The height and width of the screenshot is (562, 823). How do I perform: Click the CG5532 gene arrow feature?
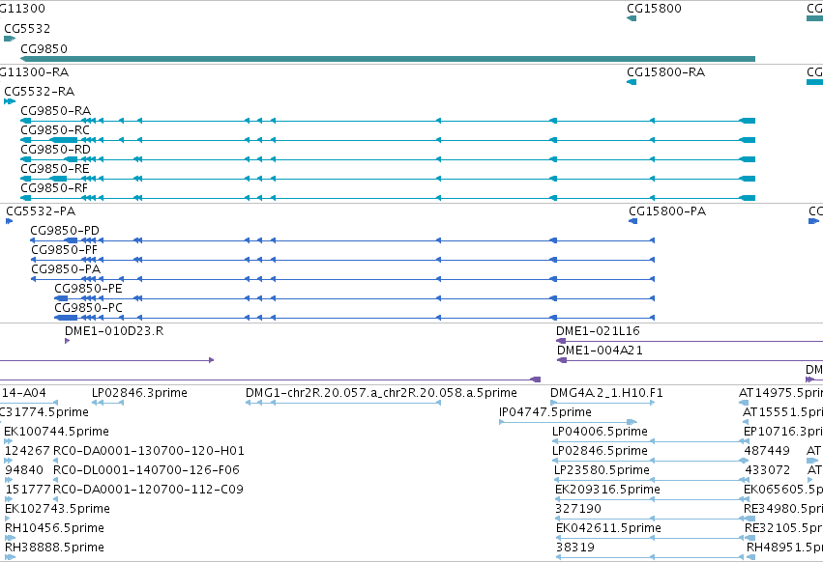[10, 39]
